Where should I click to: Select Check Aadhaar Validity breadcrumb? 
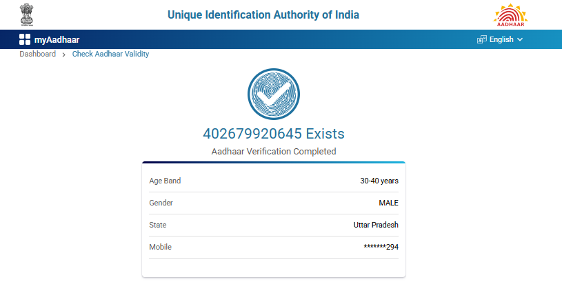click(110, 54)
